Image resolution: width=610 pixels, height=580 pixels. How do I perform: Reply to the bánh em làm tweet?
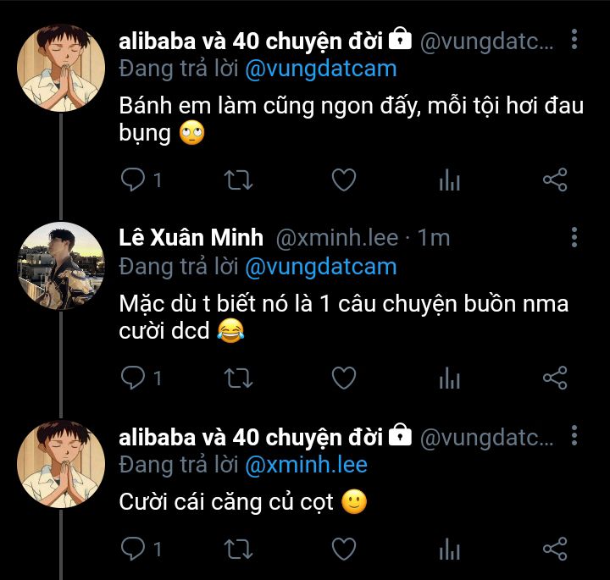(133, 180)
